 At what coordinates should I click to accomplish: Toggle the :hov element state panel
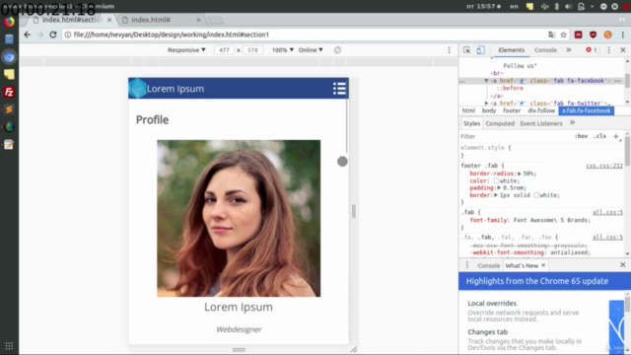[581, 136]
